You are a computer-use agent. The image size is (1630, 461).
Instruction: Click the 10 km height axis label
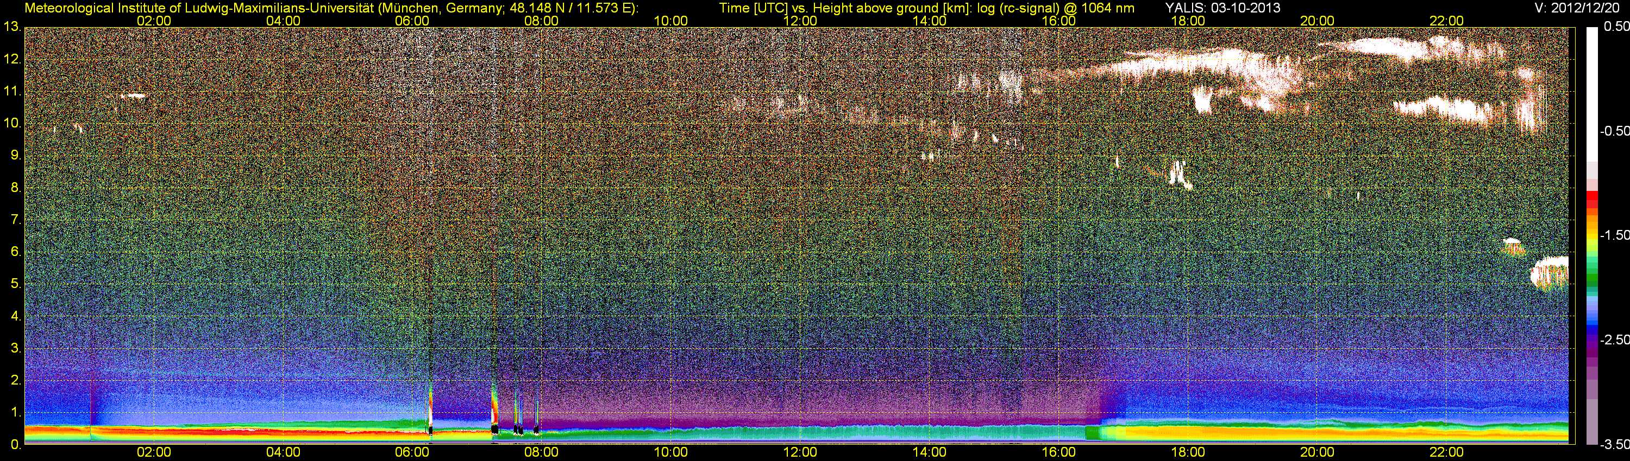pos(12,124)
